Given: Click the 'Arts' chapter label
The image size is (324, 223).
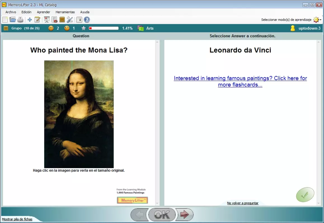Looking at the screenshot, I should tap(150, 28).
